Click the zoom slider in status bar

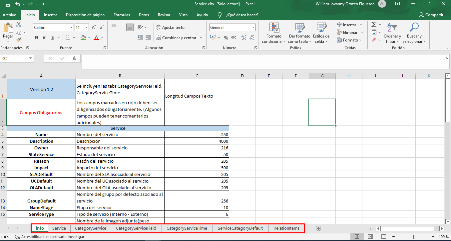point(413,237)
